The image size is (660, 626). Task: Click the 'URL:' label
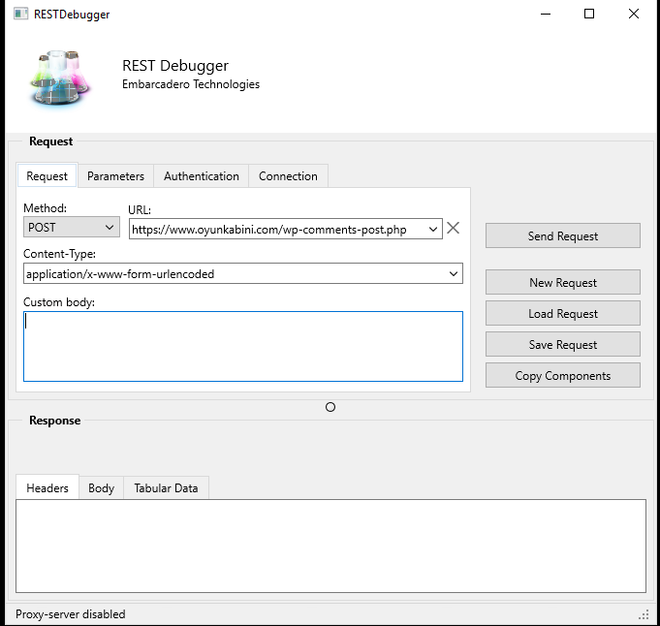pyautogui.click(x=140, y=210)
